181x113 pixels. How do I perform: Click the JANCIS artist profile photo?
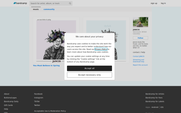click(x=140, y=22)
